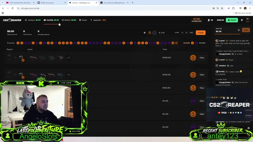Switch to the X JacobFuture tab

pyautogui.click(x=114, y=3)
